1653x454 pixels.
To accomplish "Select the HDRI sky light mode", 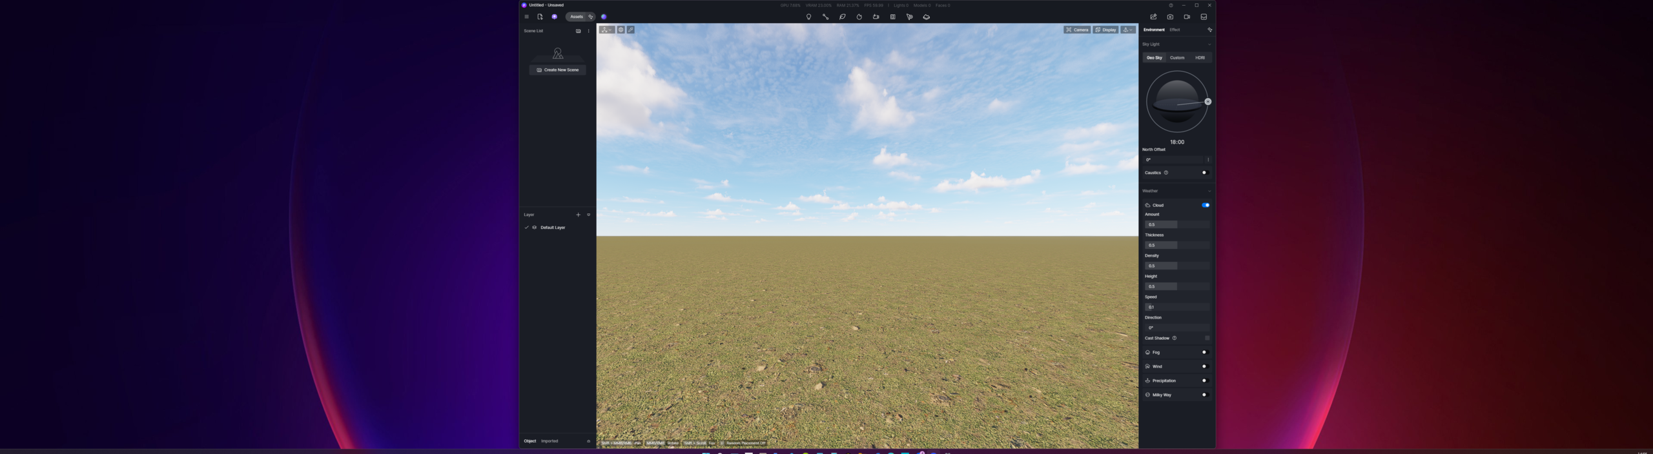I will (1200, 58).
